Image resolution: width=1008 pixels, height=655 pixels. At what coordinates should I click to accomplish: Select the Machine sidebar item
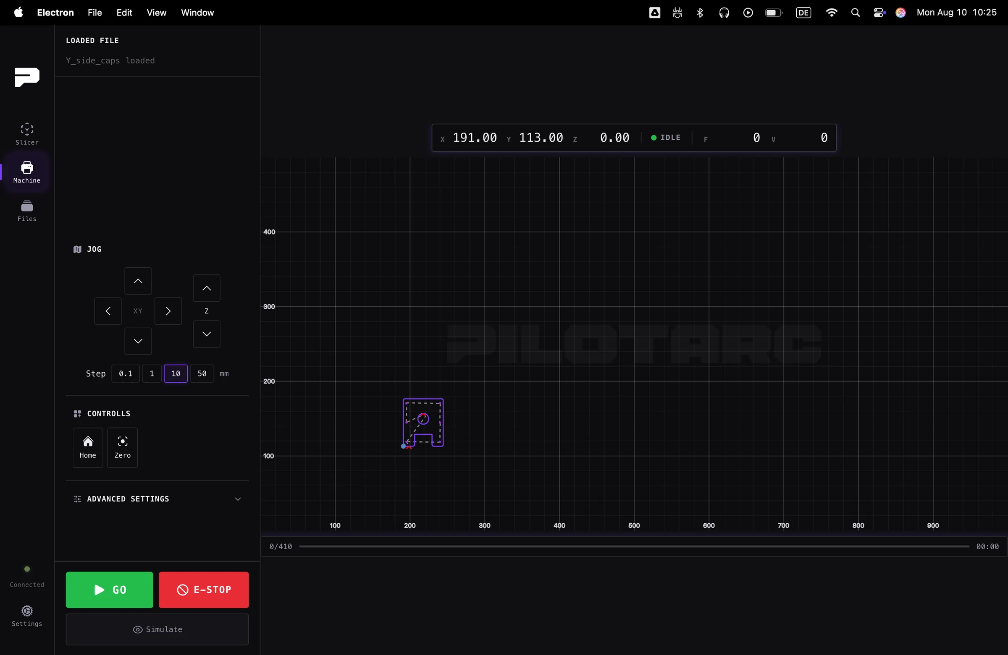pos(27,172)
